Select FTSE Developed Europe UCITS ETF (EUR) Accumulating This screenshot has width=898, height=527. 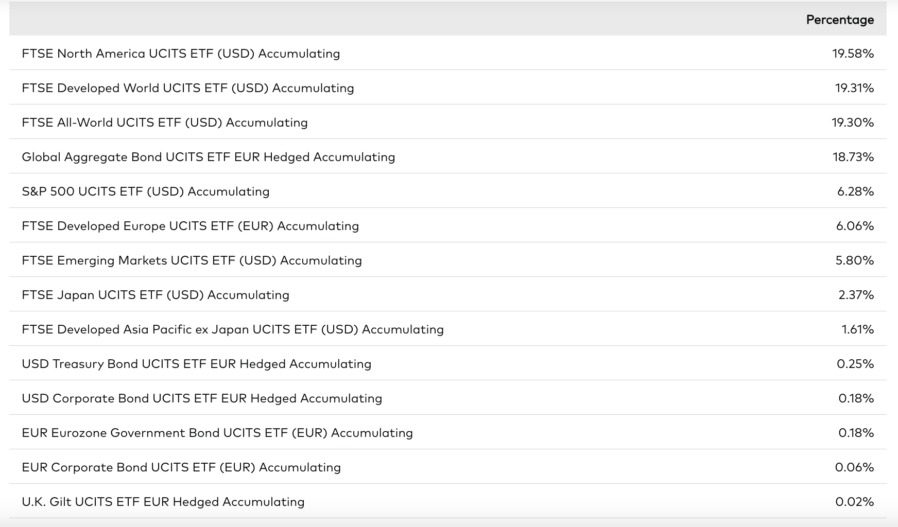click(x=191, y=226)
